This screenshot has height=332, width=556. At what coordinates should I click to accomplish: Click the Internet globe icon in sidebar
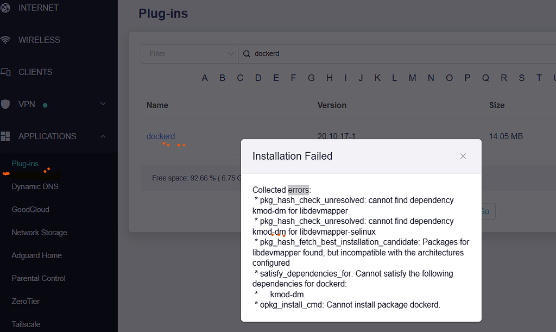5,8
